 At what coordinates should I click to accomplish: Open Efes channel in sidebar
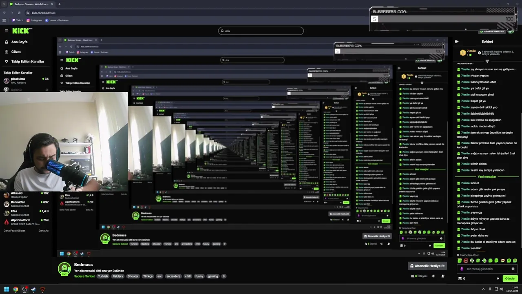26,212
